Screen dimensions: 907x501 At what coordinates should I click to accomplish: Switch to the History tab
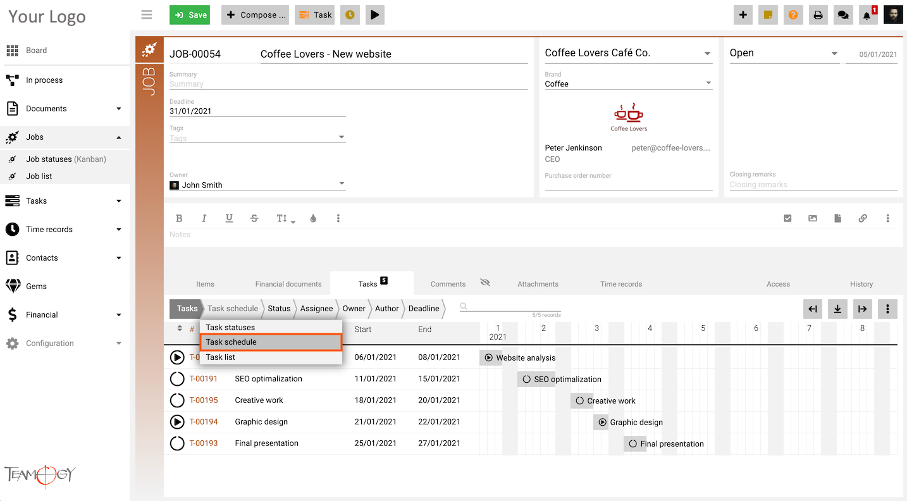point(861,284)
